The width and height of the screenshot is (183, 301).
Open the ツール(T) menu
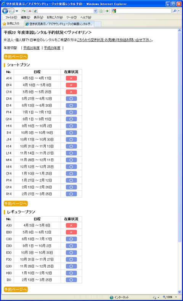click(x=71, y=18)
